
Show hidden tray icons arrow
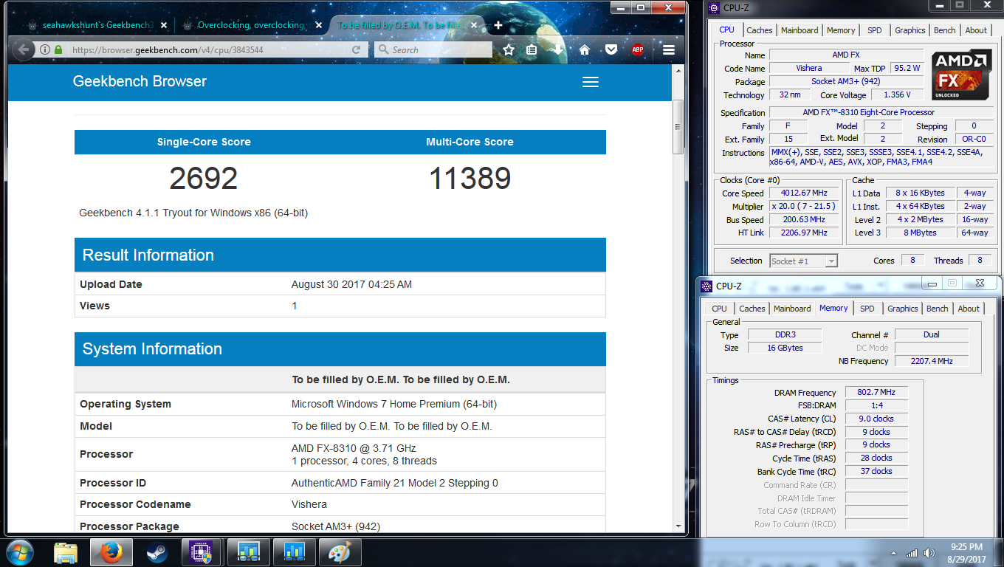(x=895, y=552)
